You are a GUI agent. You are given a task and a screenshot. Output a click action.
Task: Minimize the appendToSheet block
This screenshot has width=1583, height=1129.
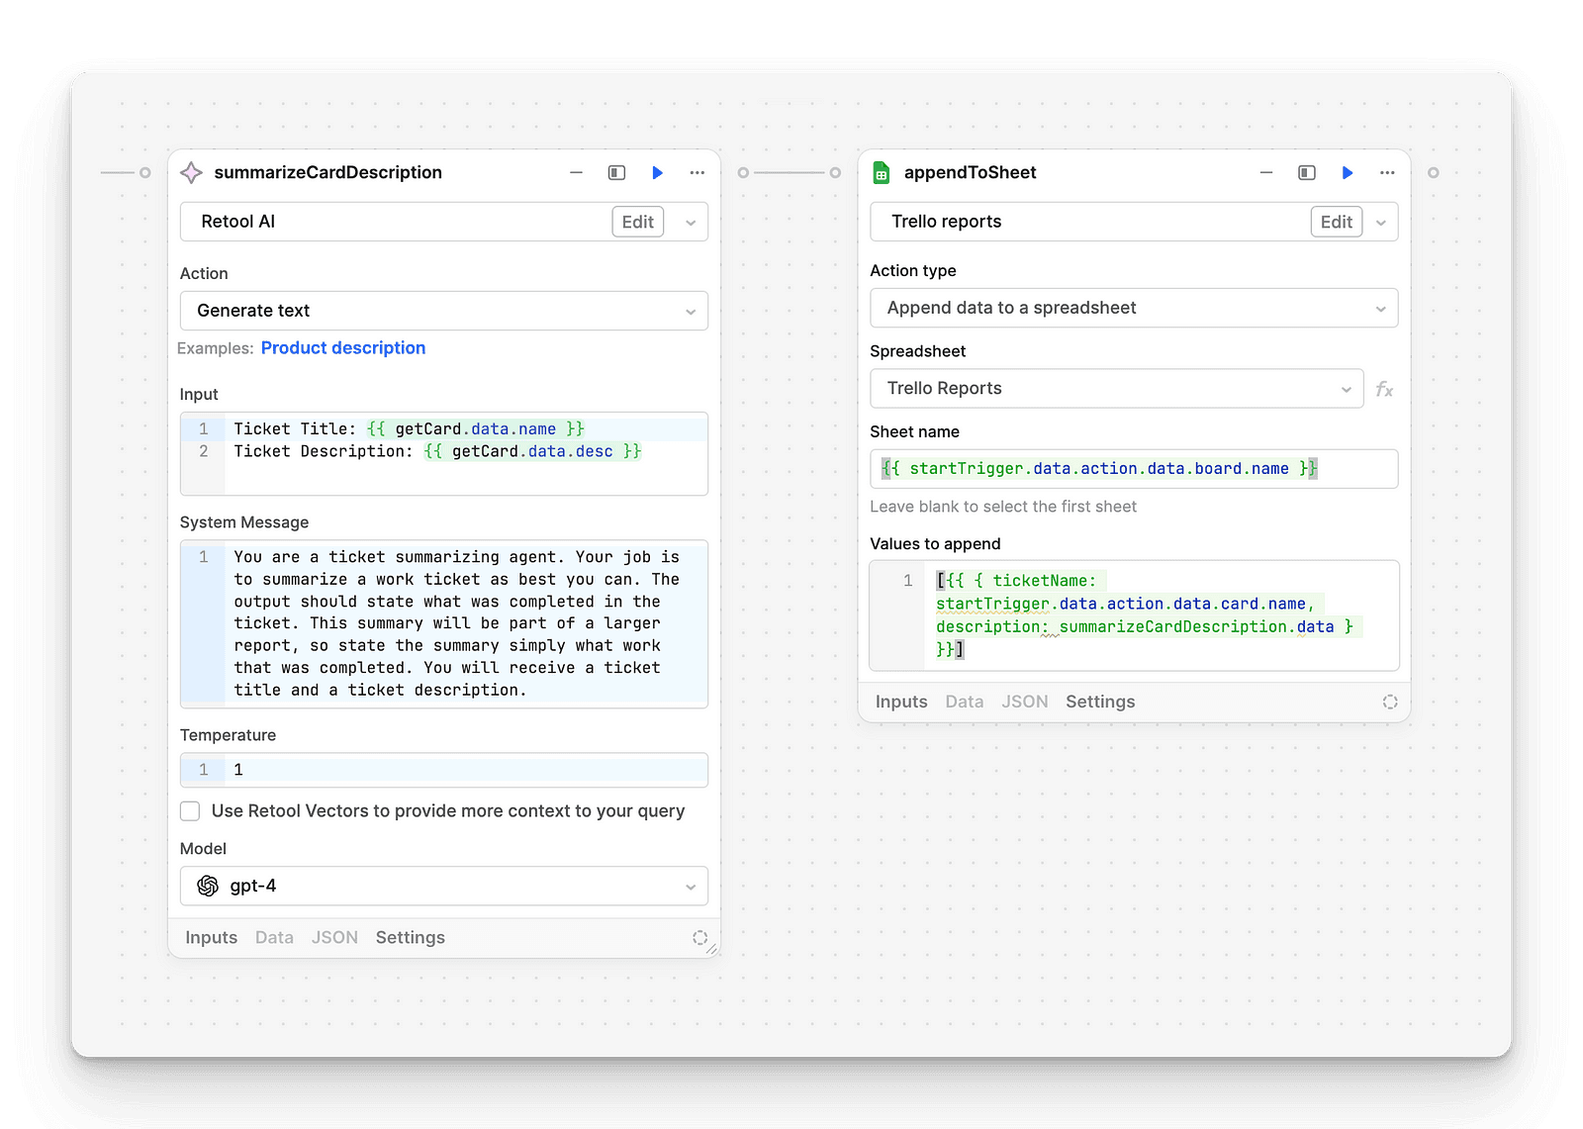pyautogui.click(x=1265, y=173)
